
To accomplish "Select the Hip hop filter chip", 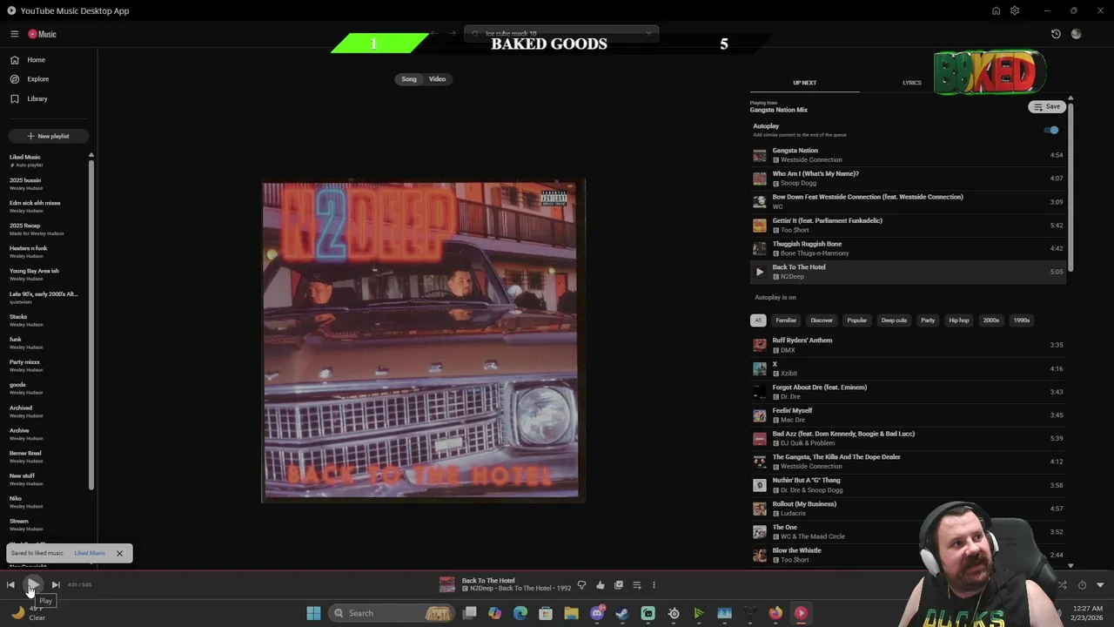I will [959, 320].
